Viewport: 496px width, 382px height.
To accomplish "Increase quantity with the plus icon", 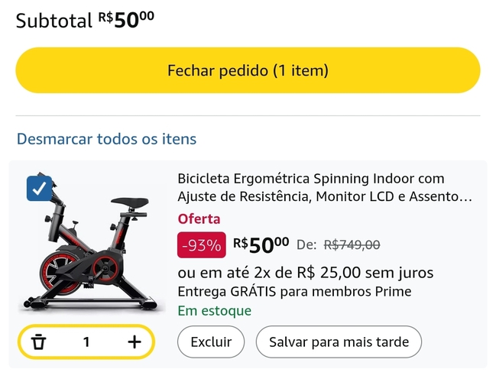I will pos(135,342).
